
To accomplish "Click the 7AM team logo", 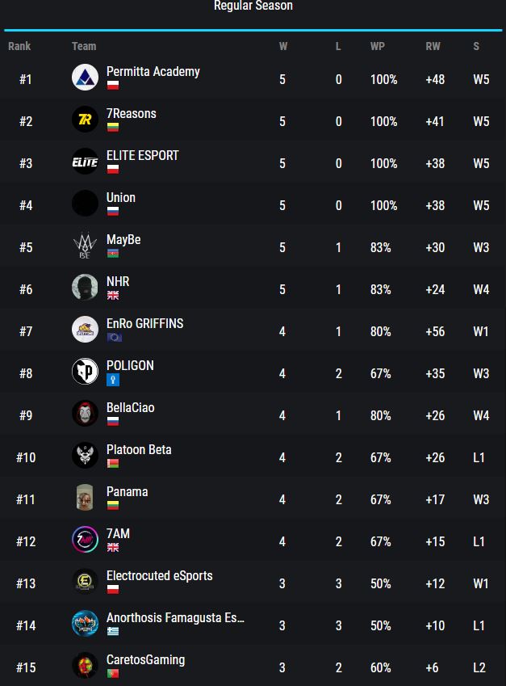I will (x=85, y=541).
